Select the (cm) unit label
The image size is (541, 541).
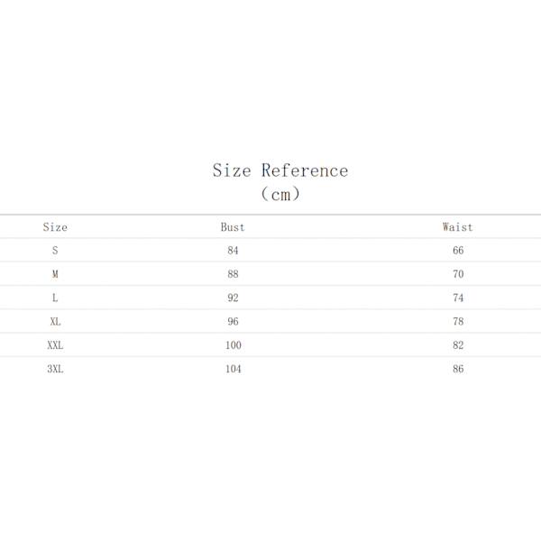[280, 194]
